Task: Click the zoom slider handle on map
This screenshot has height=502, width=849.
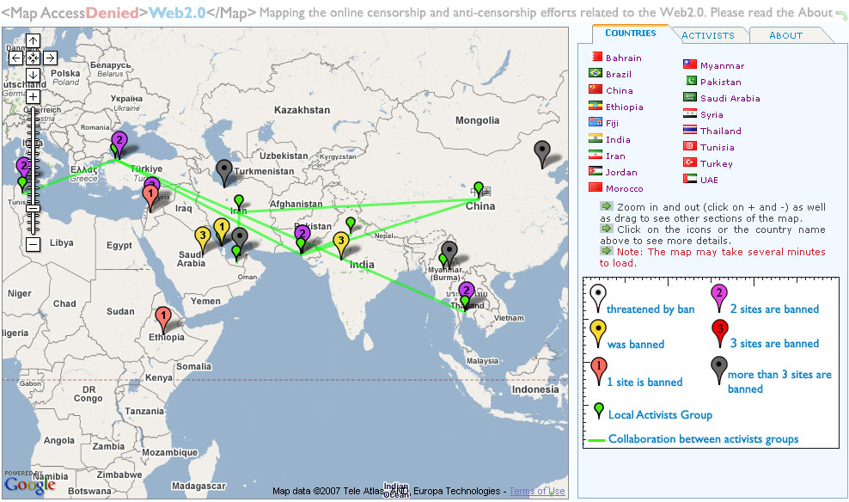Action: (x=33, y=207)
